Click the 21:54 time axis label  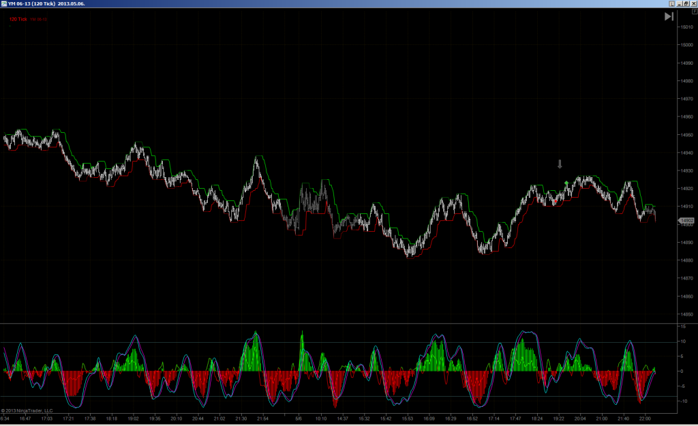(x=262, y=419)
